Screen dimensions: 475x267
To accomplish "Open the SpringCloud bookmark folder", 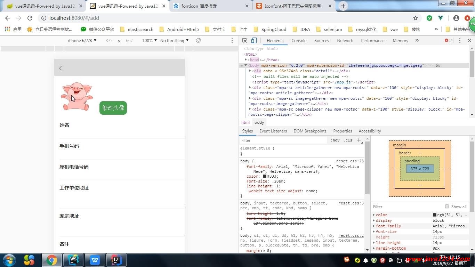I will (270, 29).
